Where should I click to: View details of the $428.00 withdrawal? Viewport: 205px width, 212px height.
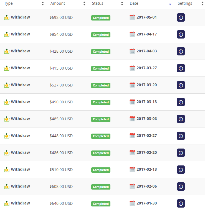point(181,51)
